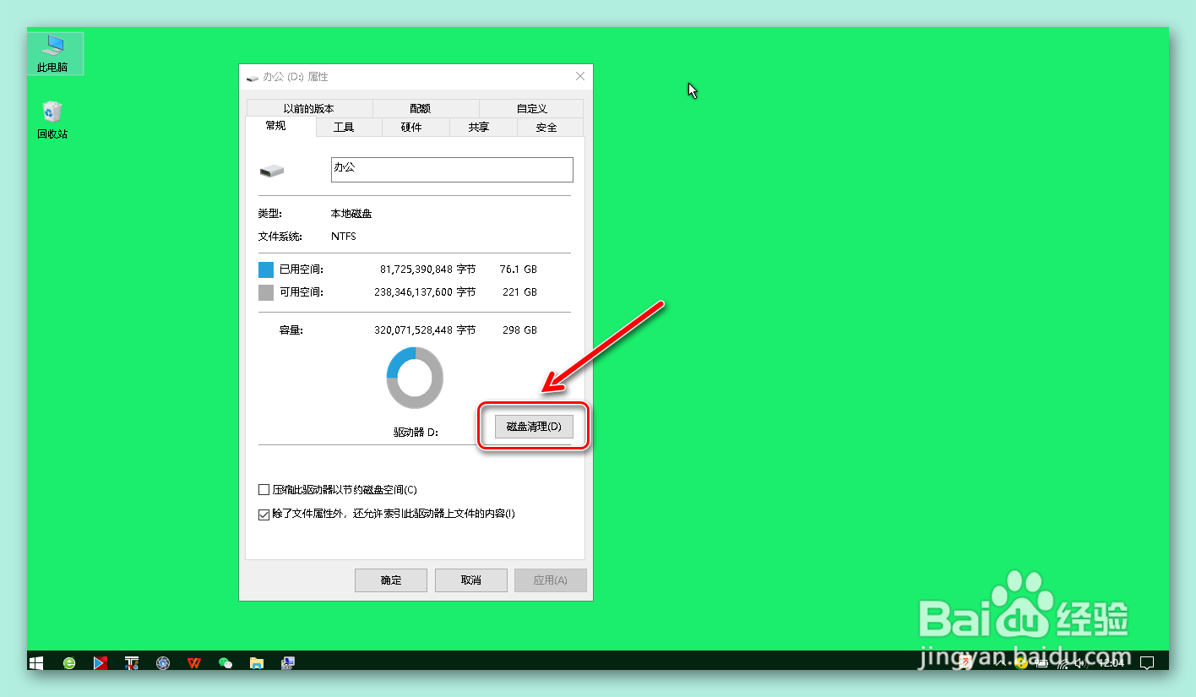Screen dimensions: 1196x697
Task: Click the drive name field containing 办公
Action: click(x=452, y=170)
